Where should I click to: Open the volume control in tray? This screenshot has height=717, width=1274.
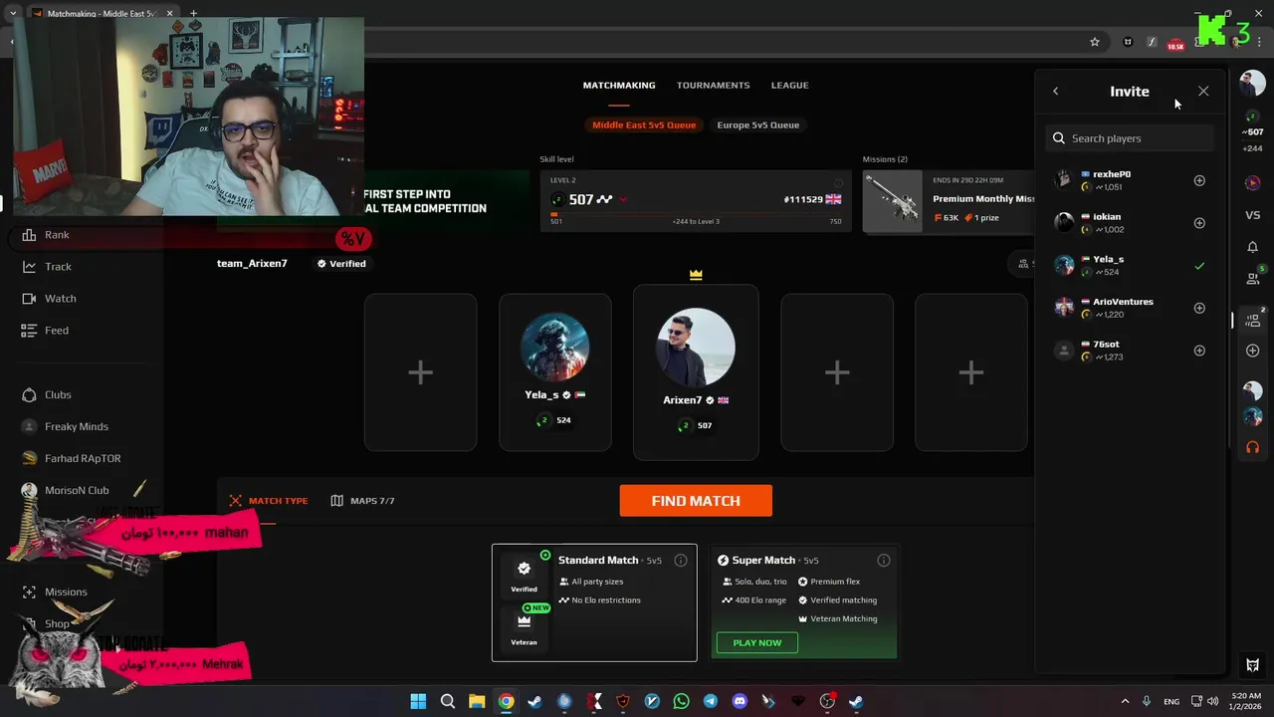point(1212,701)
